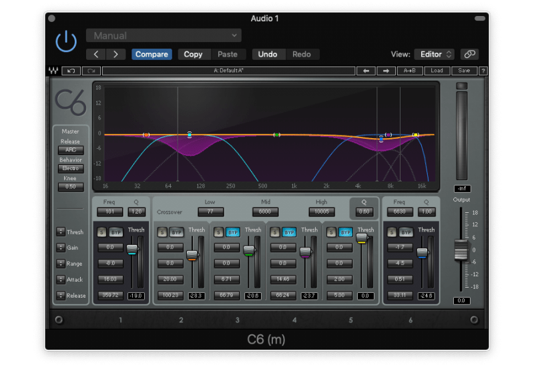Open the Manual preset dropdown
Image resolution: width=534 pixels, height=367 pixels.
tap(164, 35)
